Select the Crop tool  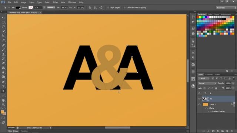coord(3,36)
